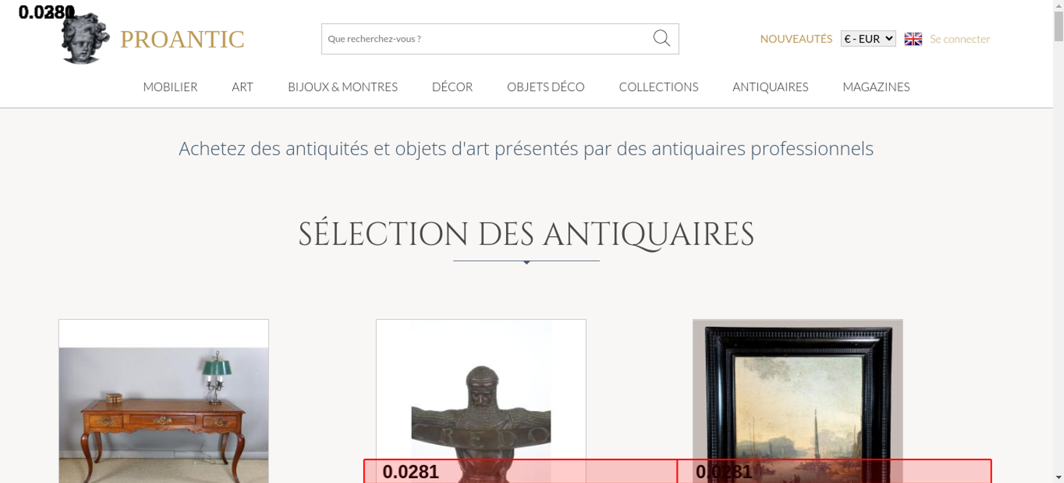Open the Magazines menu

tap(876, 87)
